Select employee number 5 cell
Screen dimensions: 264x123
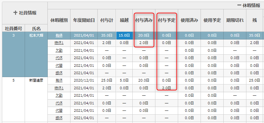pos(13,99)
